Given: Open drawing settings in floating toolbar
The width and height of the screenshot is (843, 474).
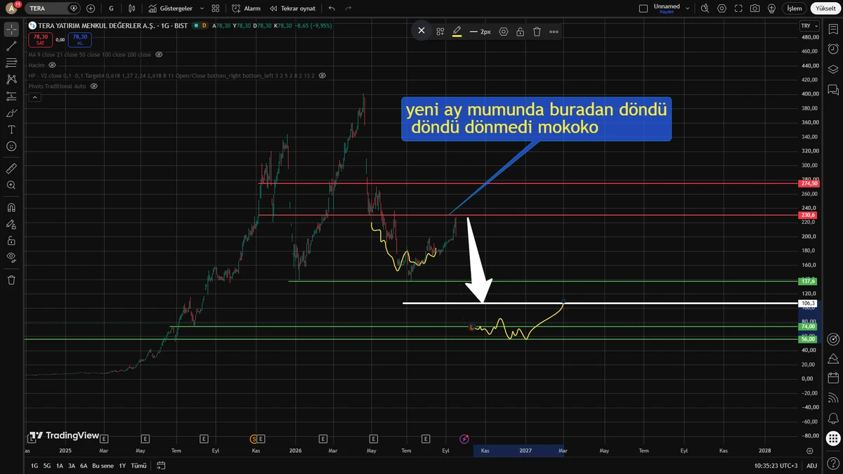Looking at the screenshot, I should point(504,32).
